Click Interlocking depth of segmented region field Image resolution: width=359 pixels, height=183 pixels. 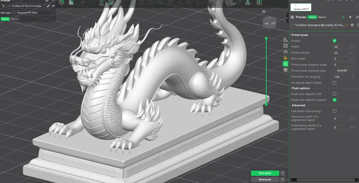[x=344, y=127]
